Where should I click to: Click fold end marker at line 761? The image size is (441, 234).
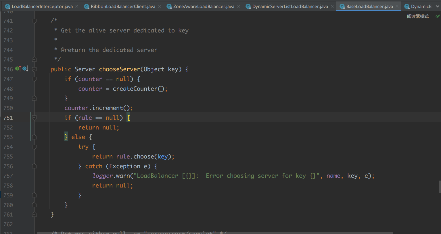click(x=34, y=214)
